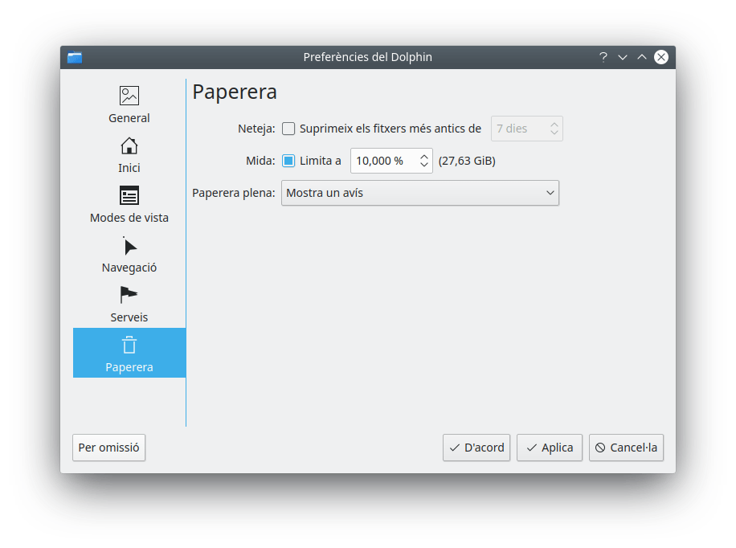Click the Dolphin folder icon in title bar
Screen dimensions: 736x548
(75, 57)
